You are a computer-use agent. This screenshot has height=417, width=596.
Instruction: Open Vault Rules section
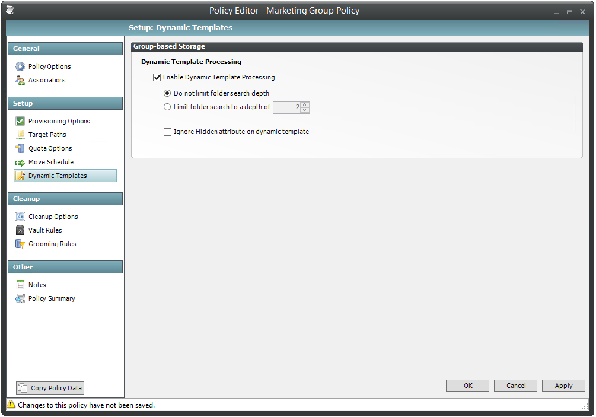(45, 230)
